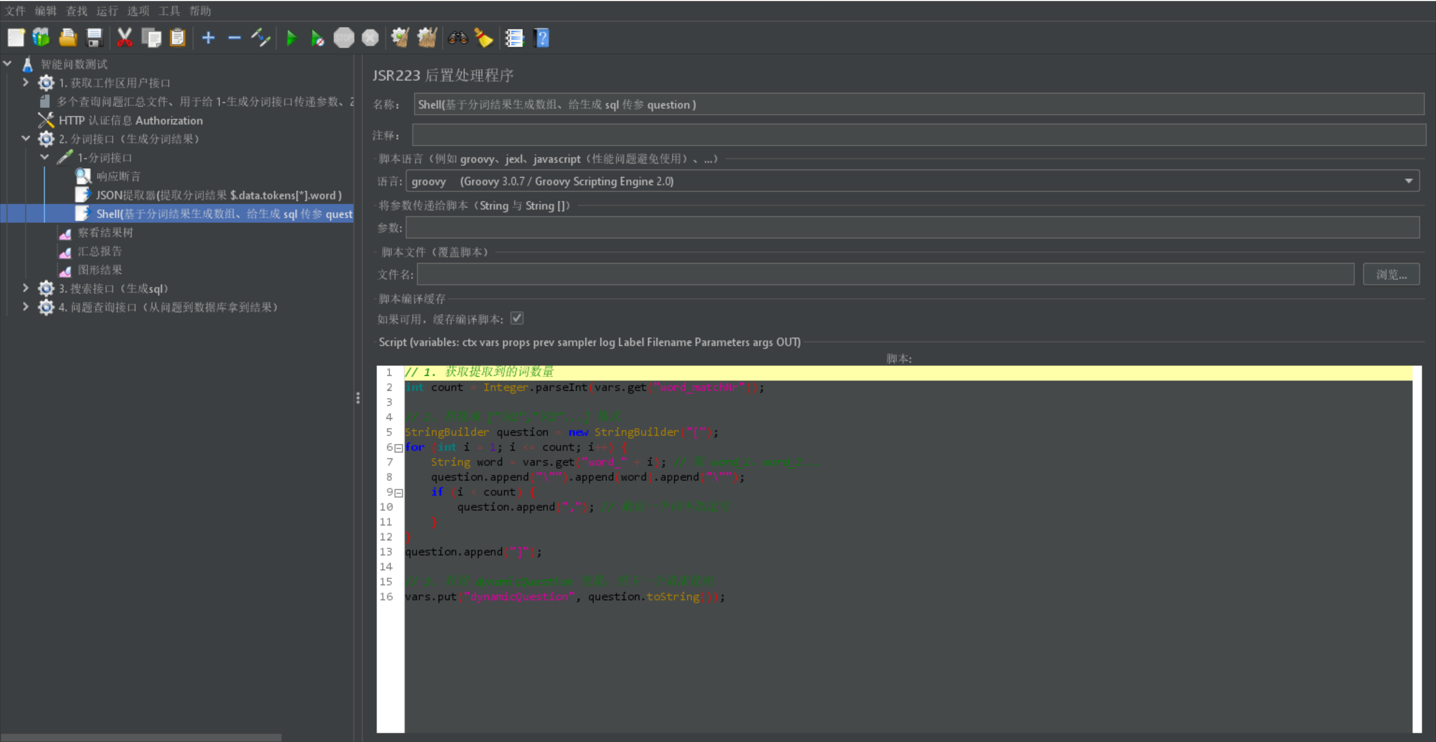Screen dimensions: 1436x742
Task: Select the HTTP 认证信息 Authorization item
Action: tap(131, 120)
